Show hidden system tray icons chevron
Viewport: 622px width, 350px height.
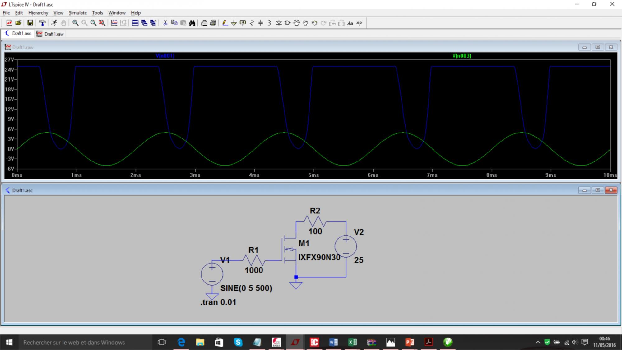[x=538, y=342]
